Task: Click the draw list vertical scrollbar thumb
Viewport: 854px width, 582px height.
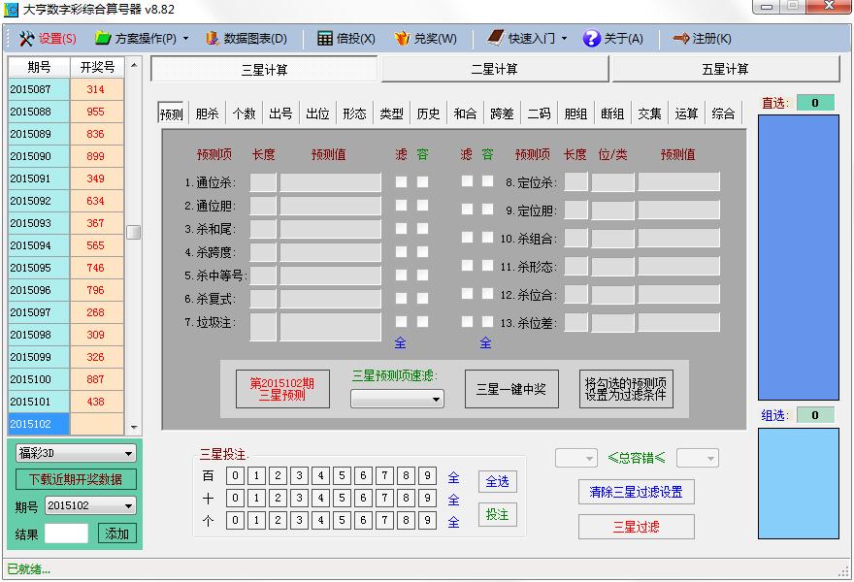Action: coord(134,232)
